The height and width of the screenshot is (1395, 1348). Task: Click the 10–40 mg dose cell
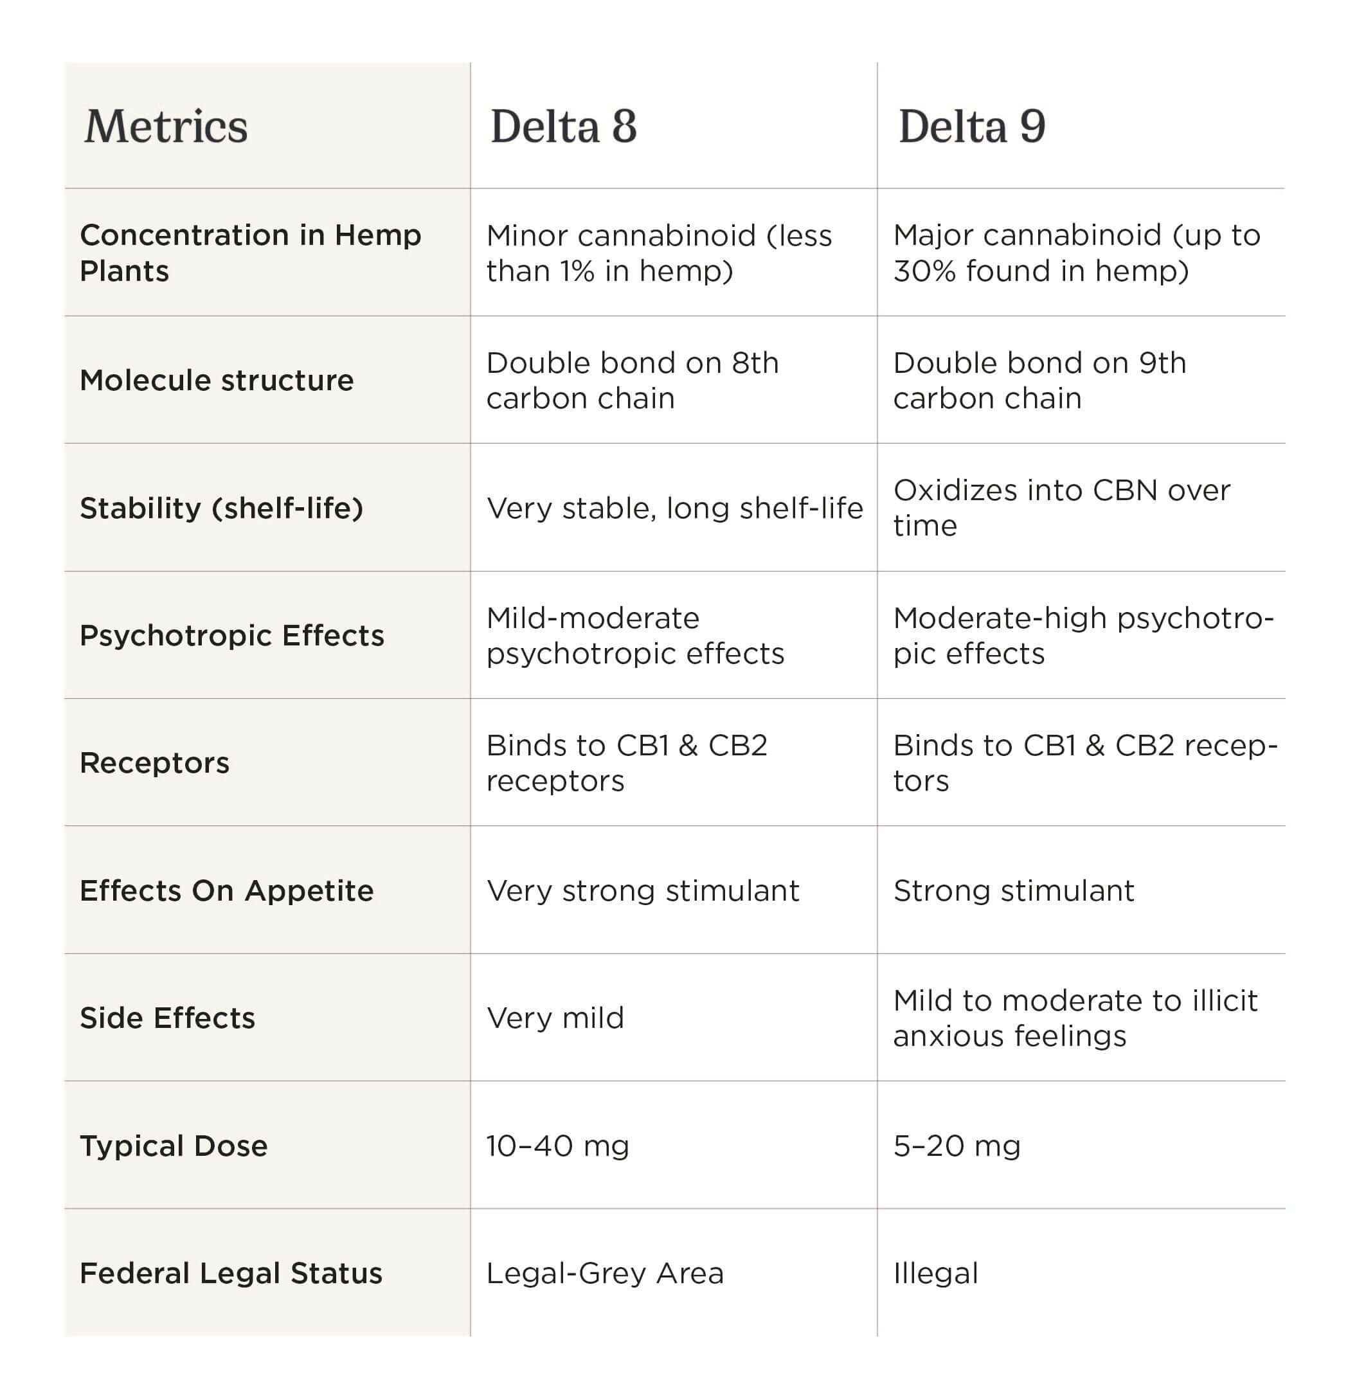[557, 1146]
